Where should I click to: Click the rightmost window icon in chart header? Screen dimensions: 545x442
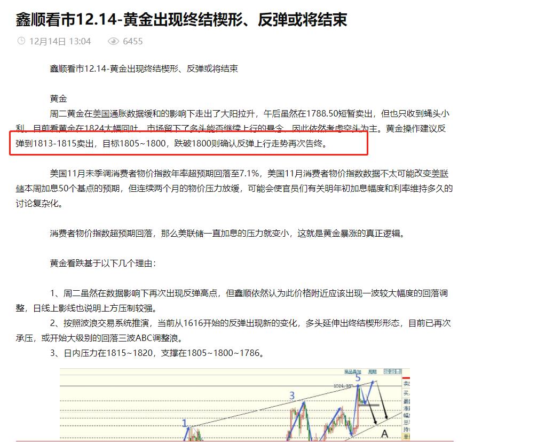[x=399, y=371]
